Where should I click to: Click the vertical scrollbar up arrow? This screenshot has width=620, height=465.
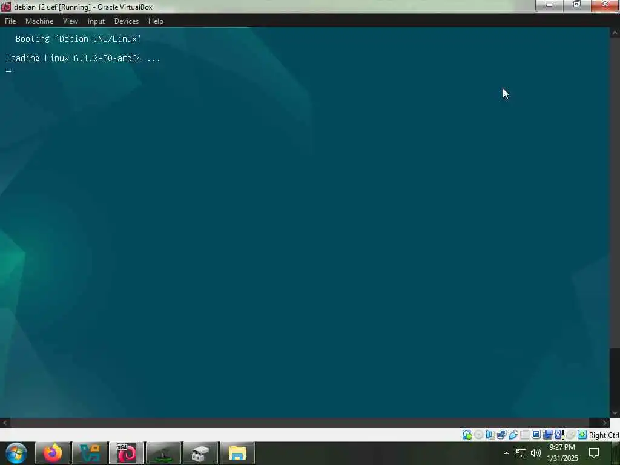coord(615,33)
